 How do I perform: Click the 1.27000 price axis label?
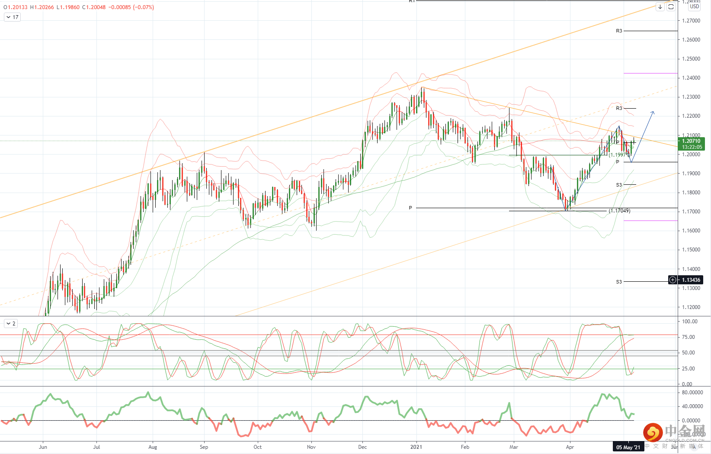(691, 21)
